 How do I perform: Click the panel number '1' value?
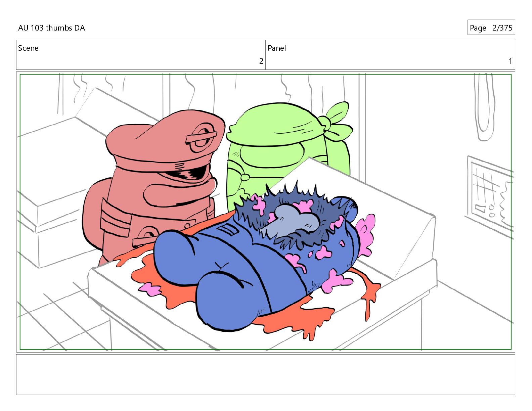510,61
